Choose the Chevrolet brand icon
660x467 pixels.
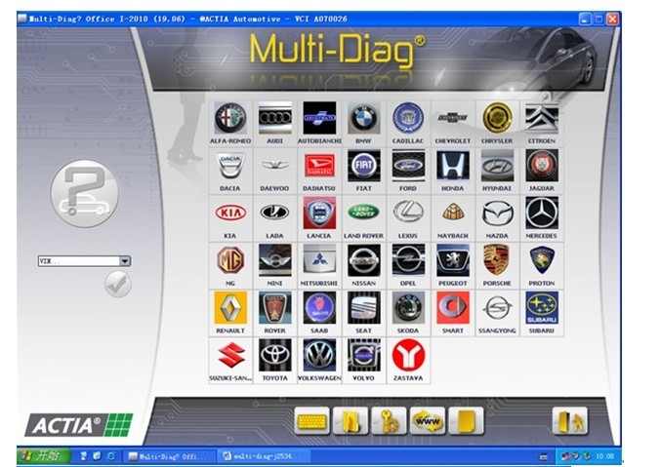(453, 118)
